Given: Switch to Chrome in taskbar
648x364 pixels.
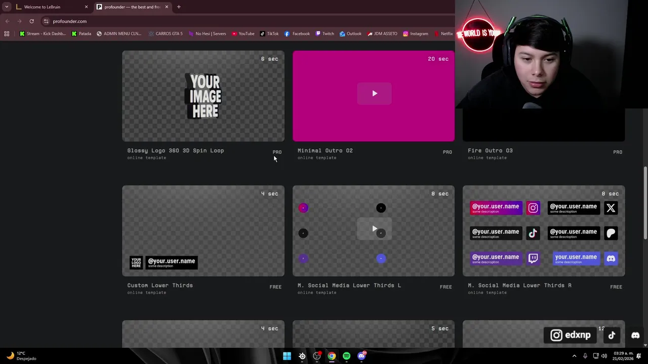Looking at the screenshot, I should [x=332, y=356].
